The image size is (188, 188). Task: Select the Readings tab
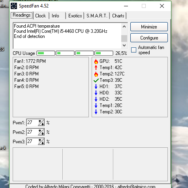22,15
